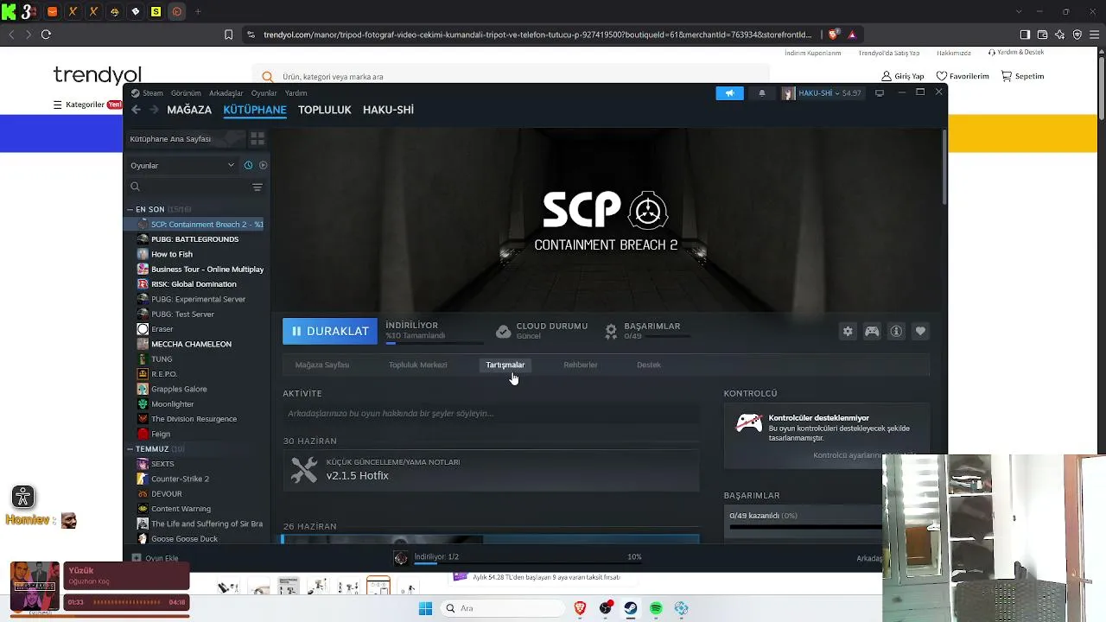Pause download with the DURAKLAT button

pyautogui.click(x=330, y=331)
